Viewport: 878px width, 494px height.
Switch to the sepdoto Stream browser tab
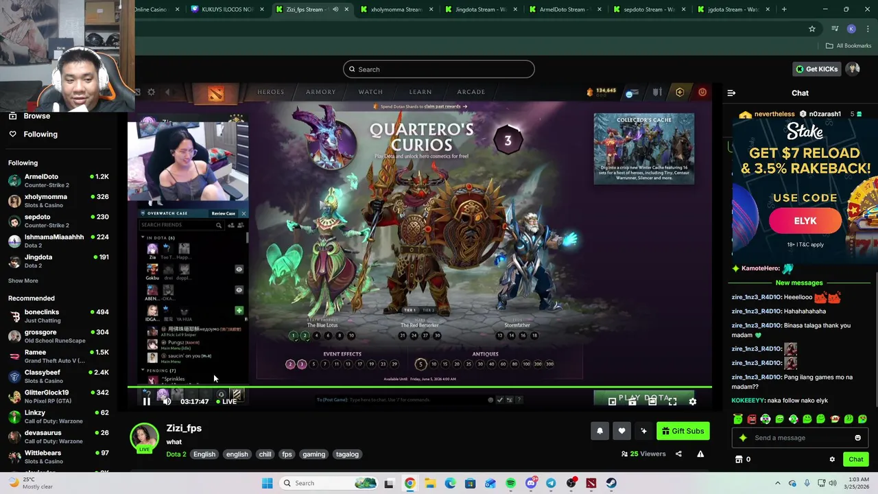648,10
